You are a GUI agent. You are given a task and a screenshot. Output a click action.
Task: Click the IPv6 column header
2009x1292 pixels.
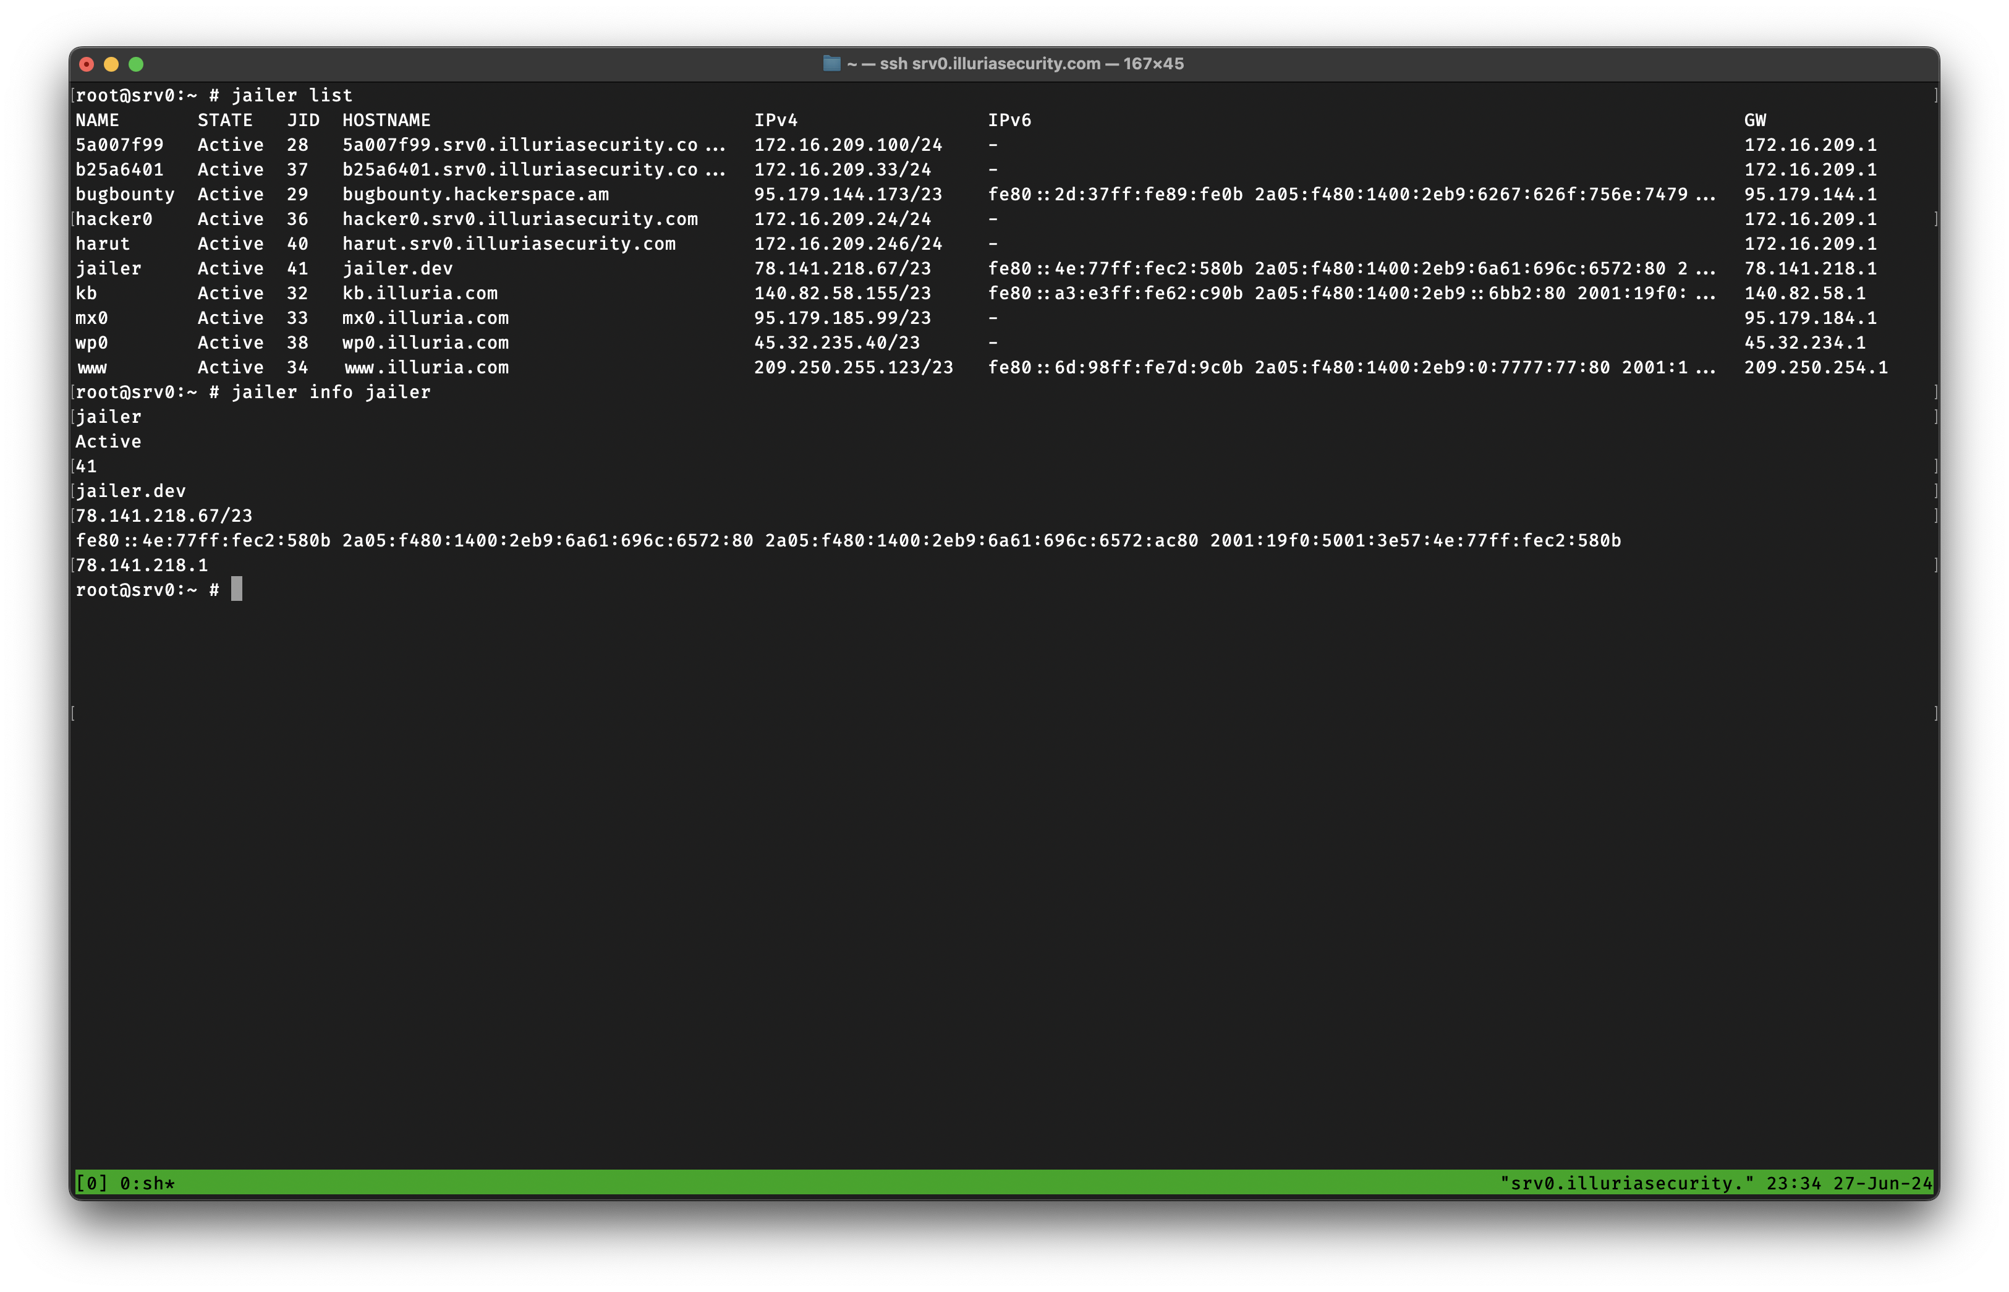1009,120
